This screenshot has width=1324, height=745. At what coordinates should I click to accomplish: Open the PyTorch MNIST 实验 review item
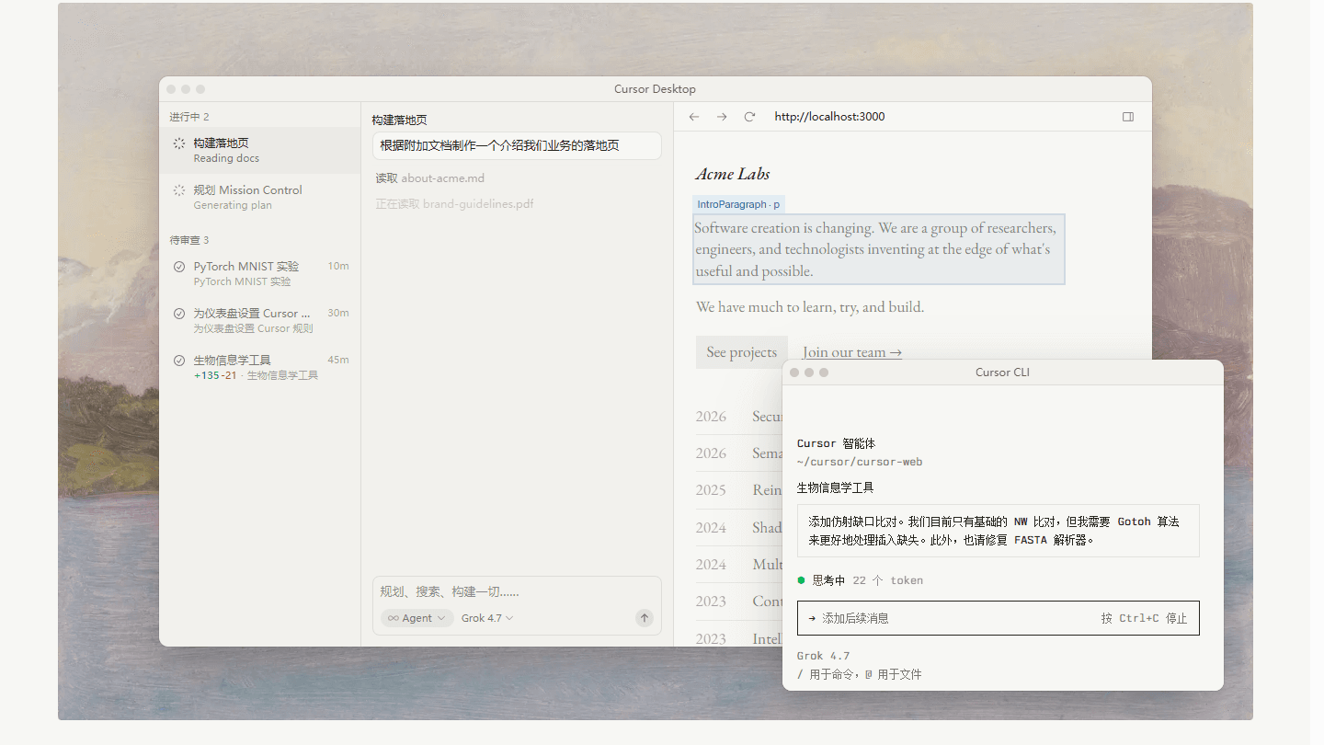coord(260,273)
